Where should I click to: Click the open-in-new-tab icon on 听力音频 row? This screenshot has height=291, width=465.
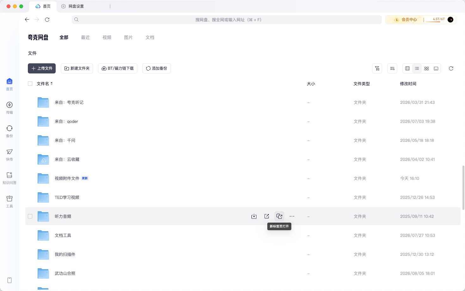coord(279,216)
